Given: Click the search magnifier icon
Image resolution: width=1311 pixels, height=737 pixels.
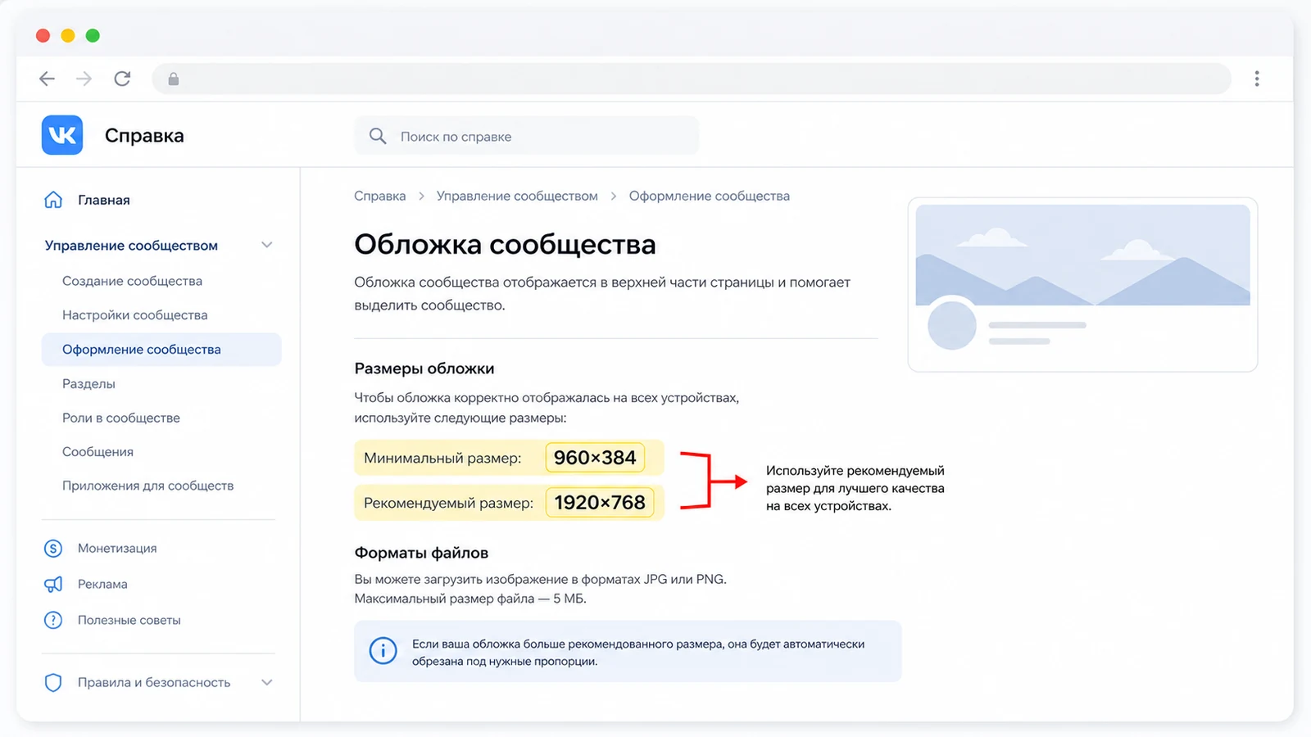Looking at the screenshot, I should click(378, 136).
